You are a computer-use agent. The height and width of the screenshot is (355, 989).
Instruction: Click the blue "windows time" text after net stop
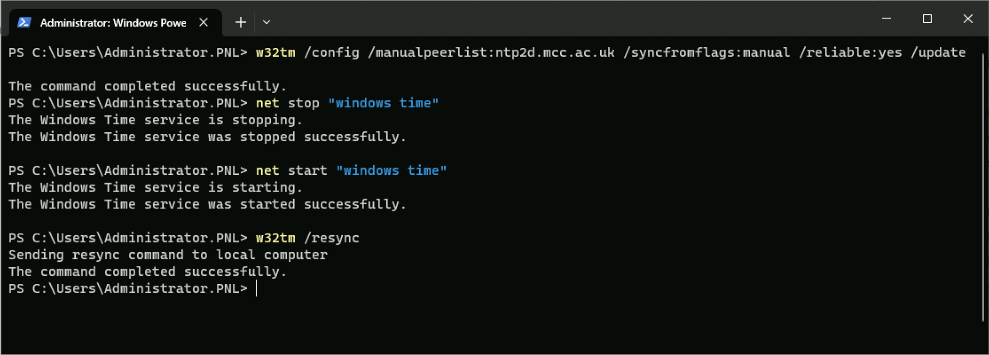point(384,102)
